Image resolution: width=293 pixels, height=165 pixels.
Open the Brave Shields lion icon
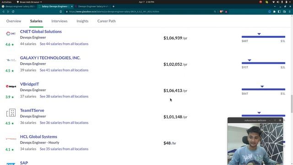[222, 11]
